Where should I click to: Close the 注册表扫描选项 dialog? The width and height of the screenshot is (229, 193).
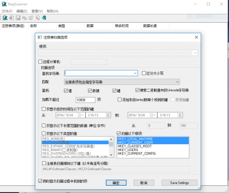pyautogui.click(x=197, y=37)
